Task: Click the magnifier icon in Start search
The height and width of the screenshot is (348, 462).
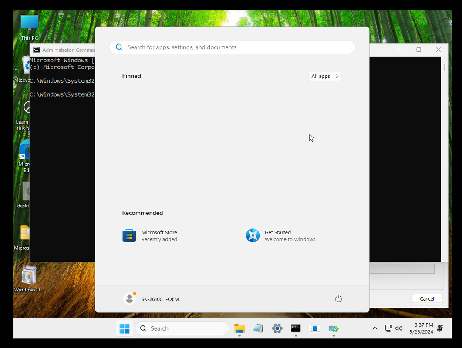Action: click(x=119, y=47)
